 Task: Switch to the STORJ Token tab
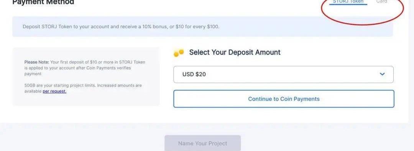point(348,2)
